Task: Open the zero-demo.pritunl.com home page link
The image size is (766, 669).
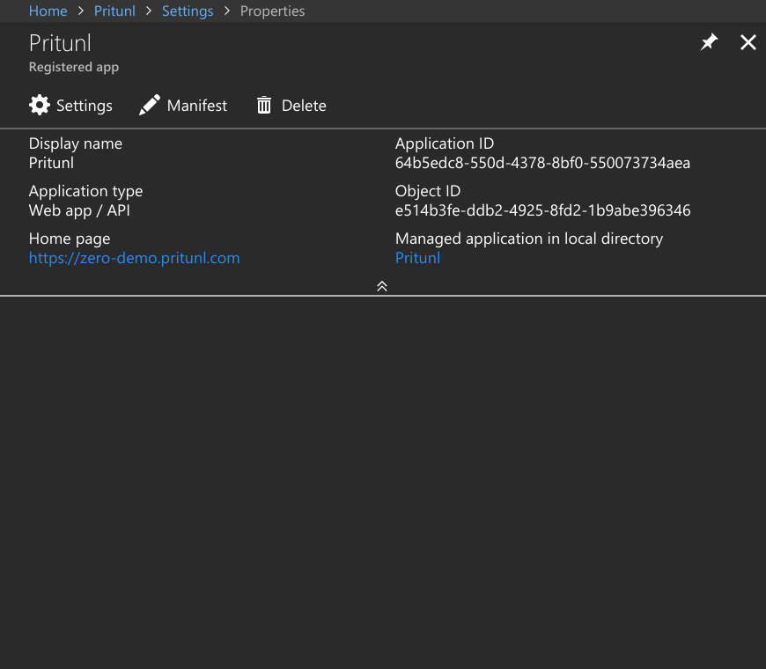Action: pyautogui.click(x=135, y=258)
